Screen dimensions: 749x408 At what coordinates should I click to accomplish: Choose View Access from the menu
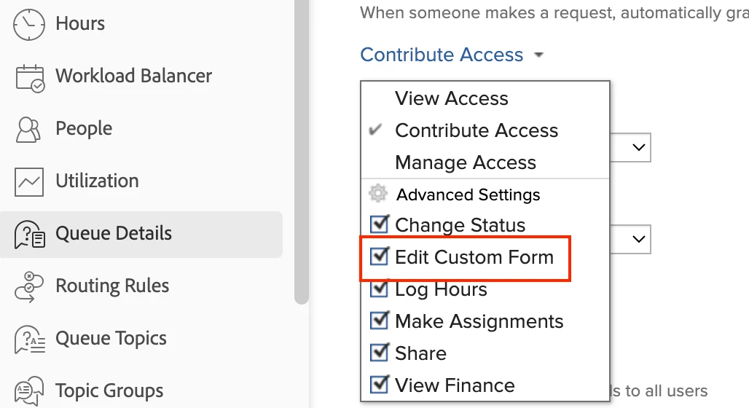[451, 98]
